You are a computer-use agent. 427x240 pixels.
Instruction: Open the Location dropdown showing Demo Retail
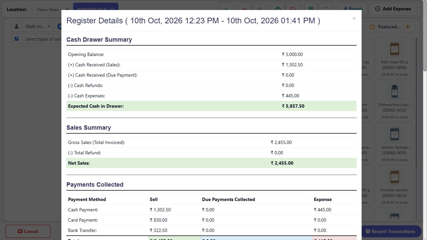[x=51, y=9]
